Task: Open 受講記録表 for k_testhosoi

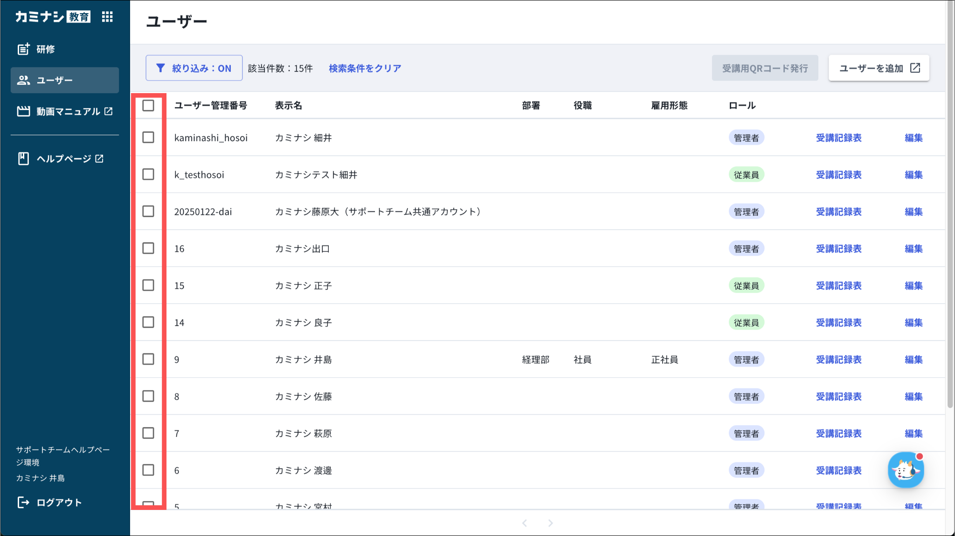Action: [838, 175]
